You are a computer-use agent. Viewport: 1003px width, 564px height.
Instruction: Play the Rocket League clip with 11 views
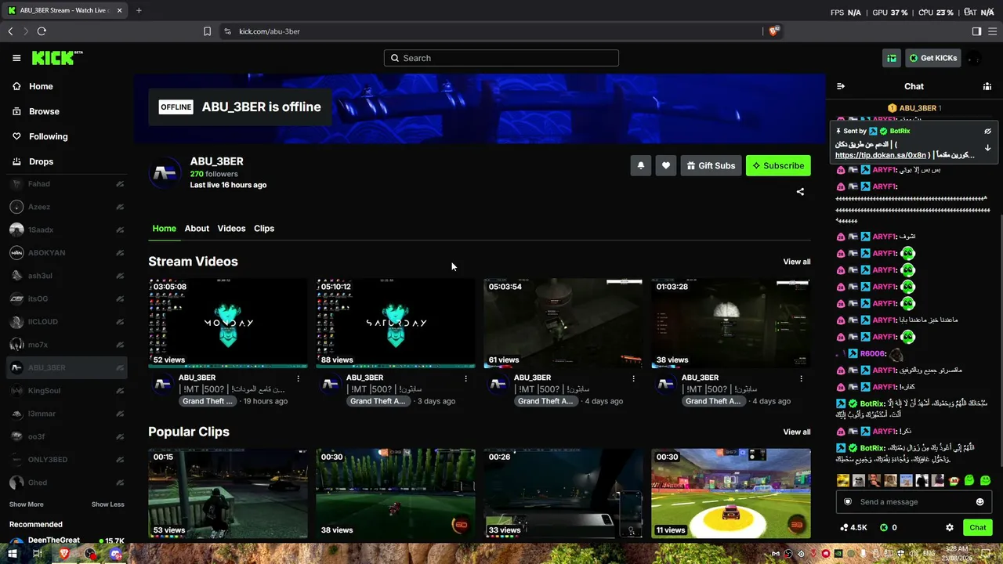(731, 493)
